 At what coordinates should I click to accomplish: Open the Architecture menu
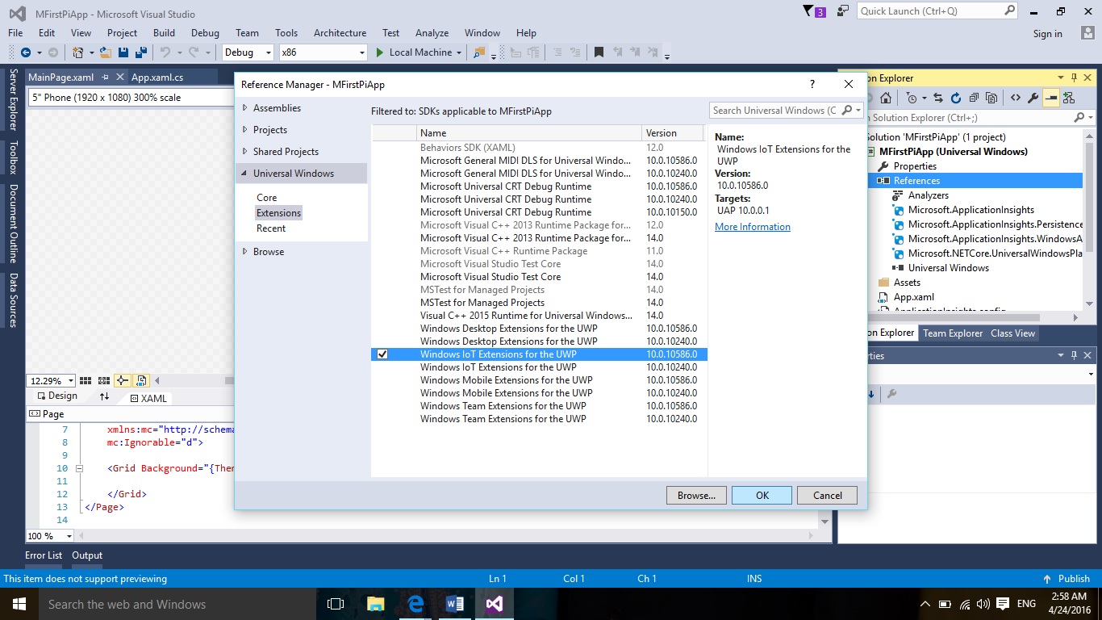pyautogui.click(x=340, y=33)
